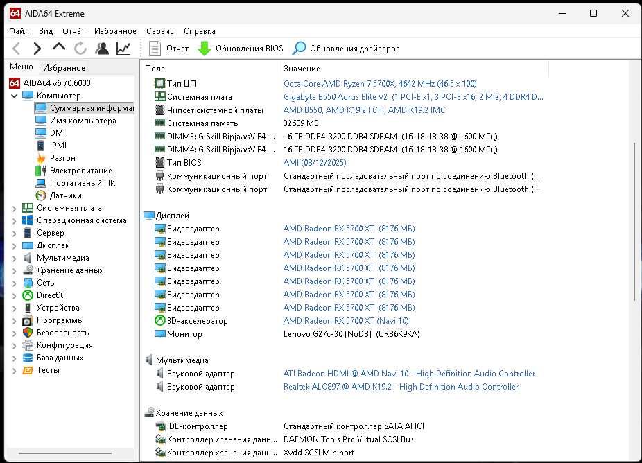Click the Портативный ПК laptop icon
The height and width of the screenshot is (463, 642).
[41, 183]
